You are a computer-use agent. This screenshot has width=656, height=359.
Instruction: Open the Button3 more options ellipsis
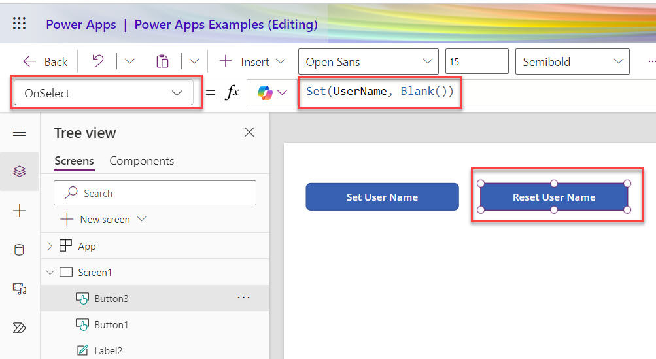click(x=243, y=298)
